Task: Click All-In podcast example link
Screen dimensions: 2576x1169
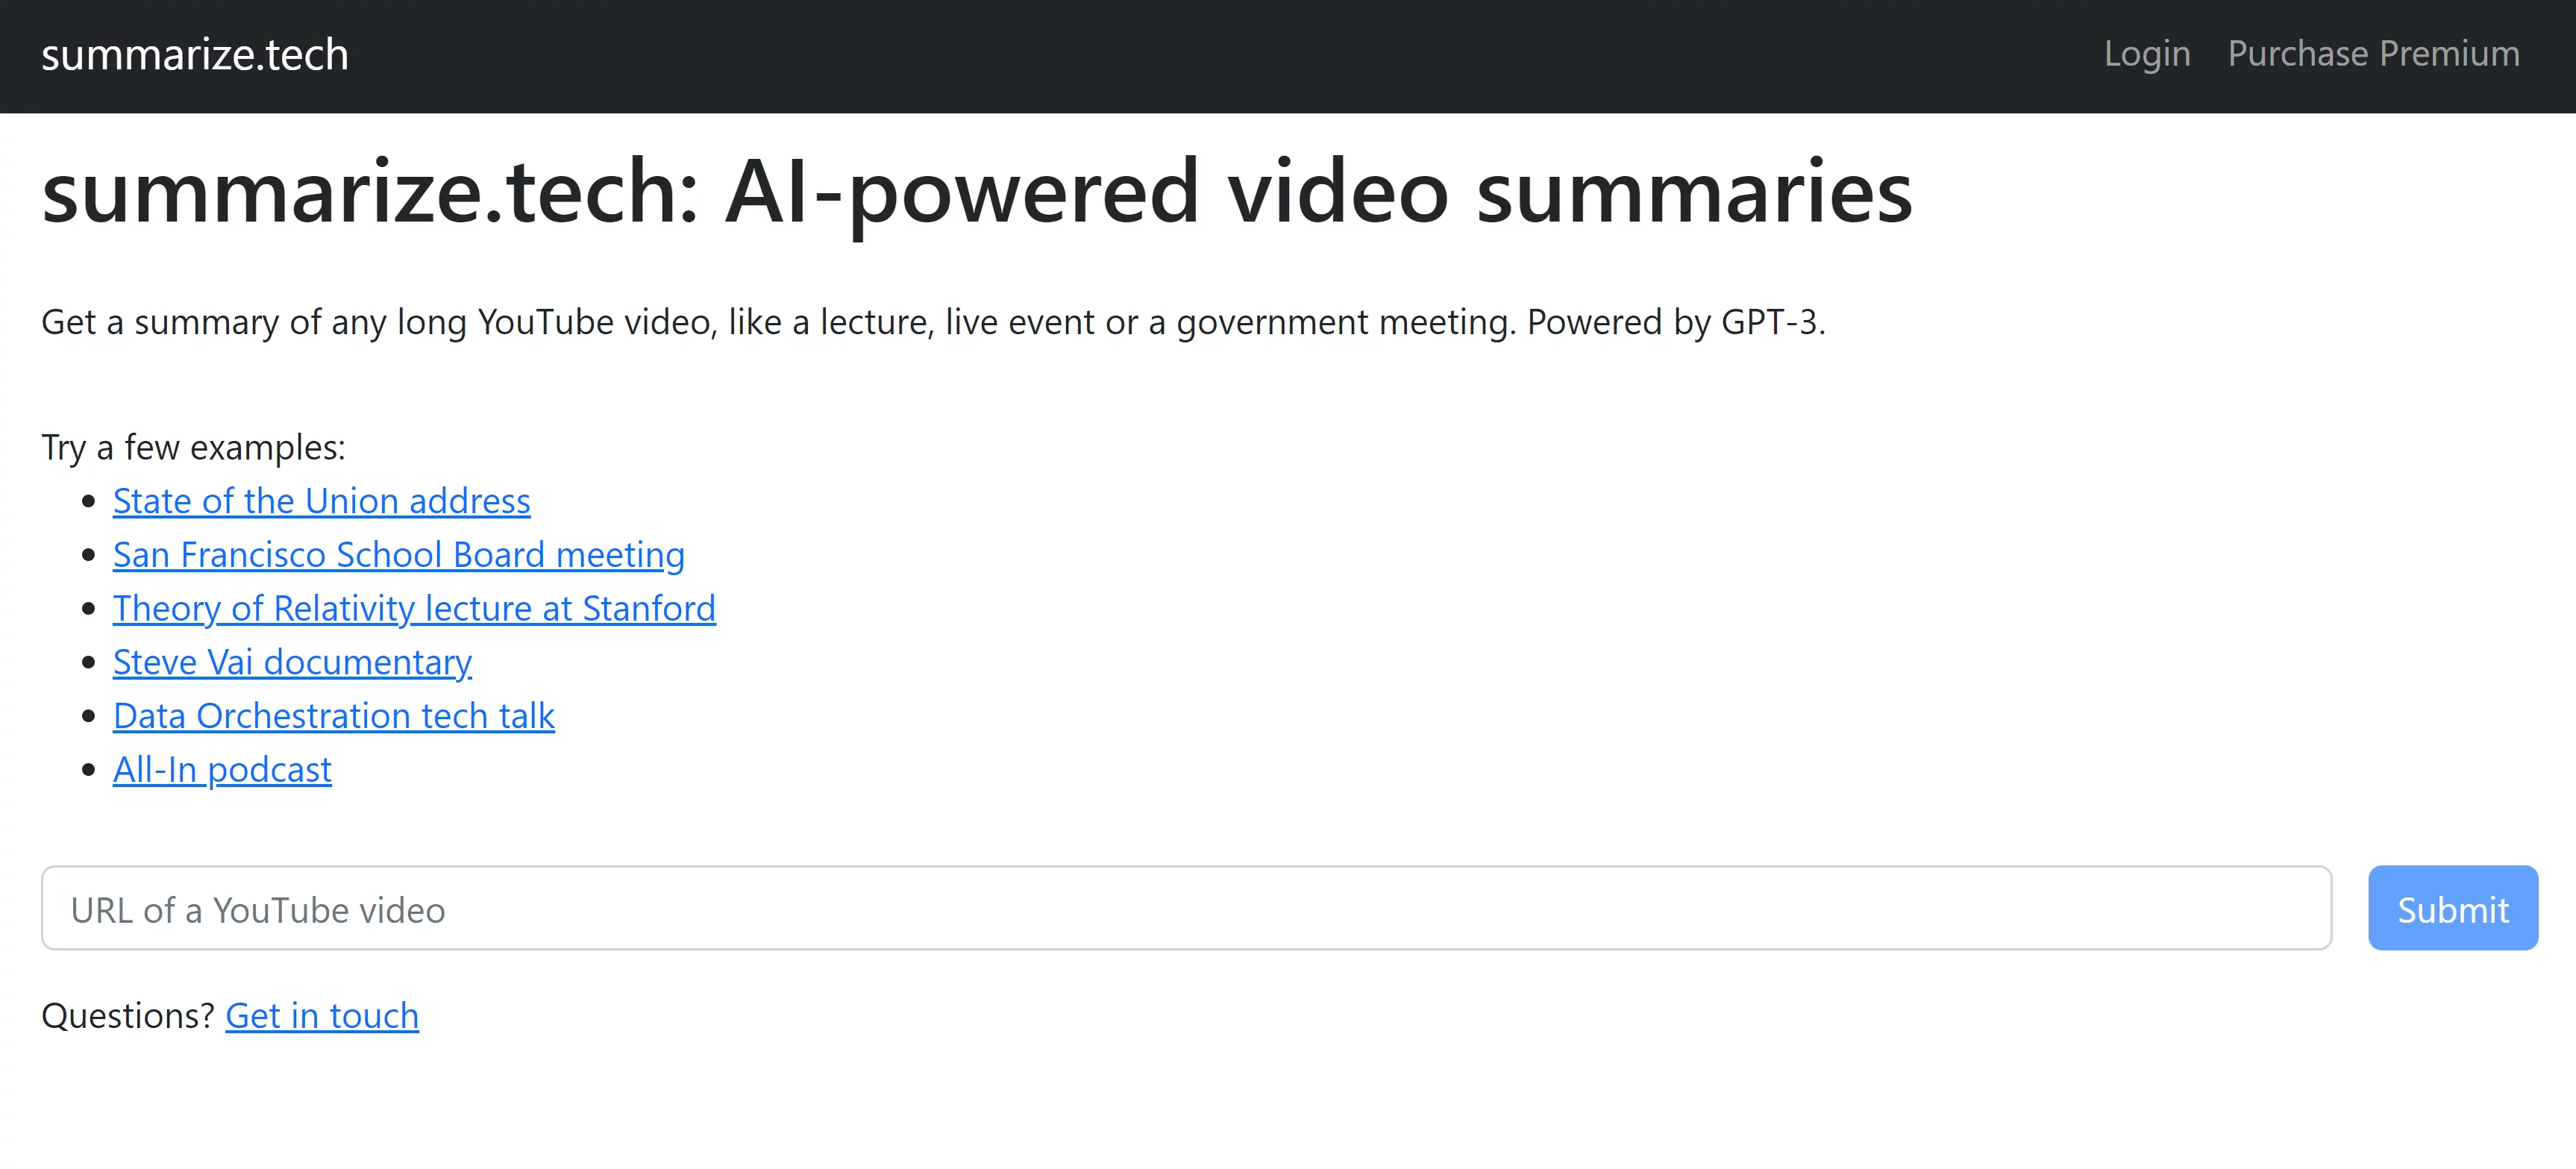Action: tap(222, 767)
